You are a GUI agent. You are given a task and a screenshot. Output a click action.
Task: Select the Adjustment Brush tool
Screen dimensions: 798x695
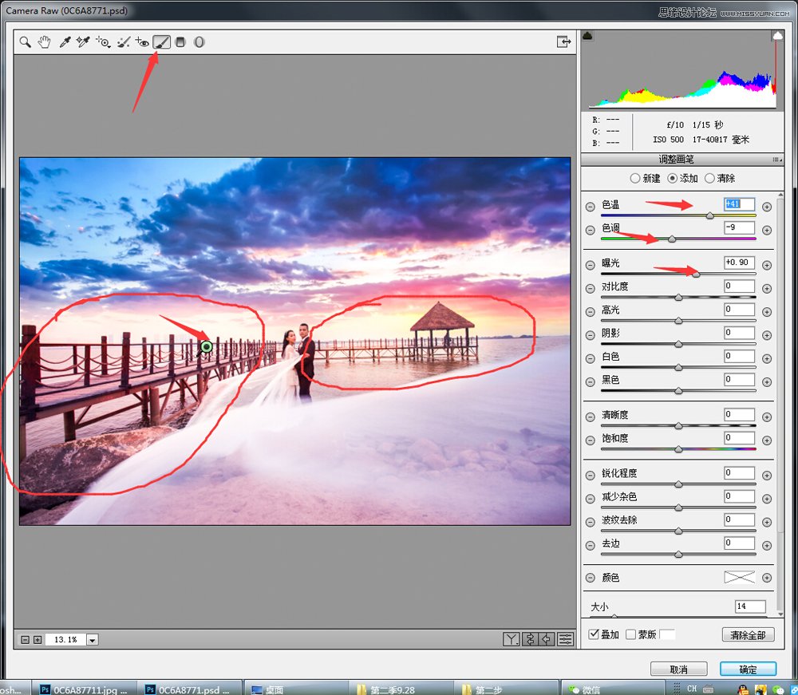(x=161, y=42)
